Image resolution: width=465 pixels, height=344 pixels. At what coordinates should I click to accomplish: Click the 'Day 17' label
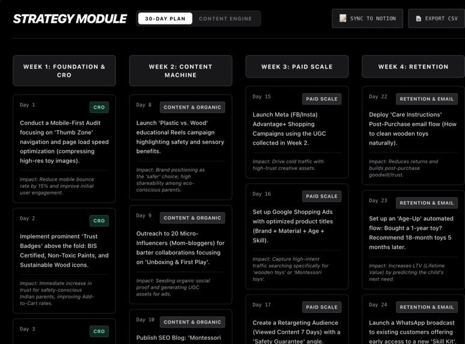[x=261, y=304]
